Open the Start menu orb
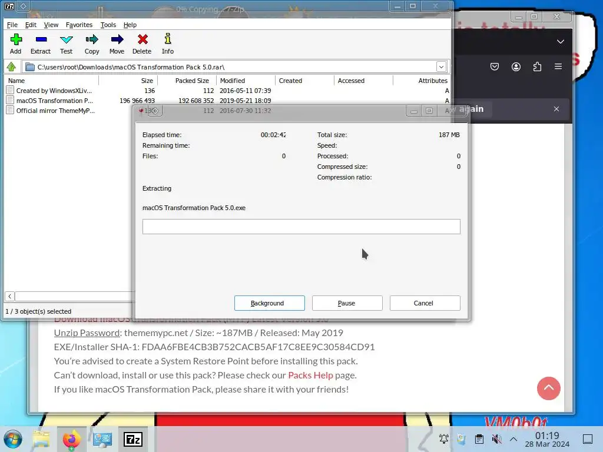 pos(13,439)
